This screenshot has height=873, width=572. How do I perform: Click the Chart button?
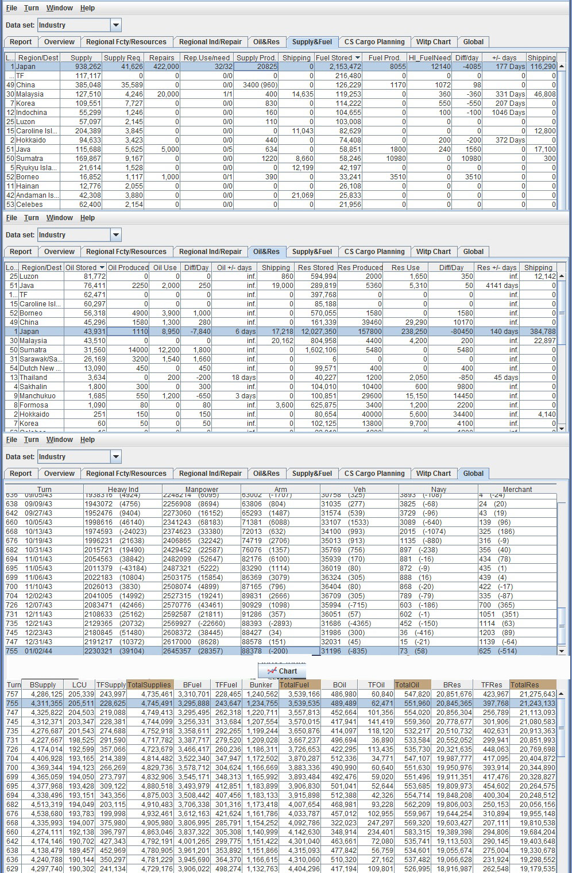(x=281, y=671)
